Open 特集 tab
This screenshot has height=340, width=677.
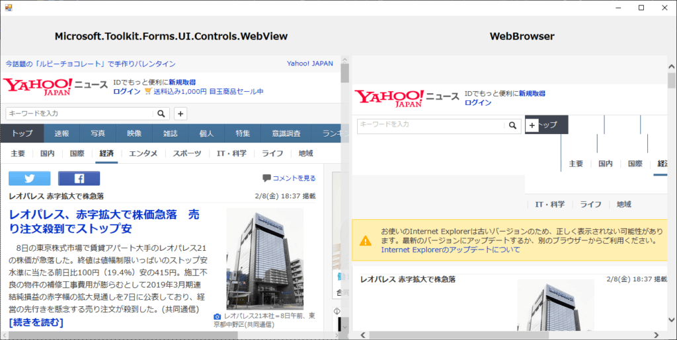pos(243,133)
